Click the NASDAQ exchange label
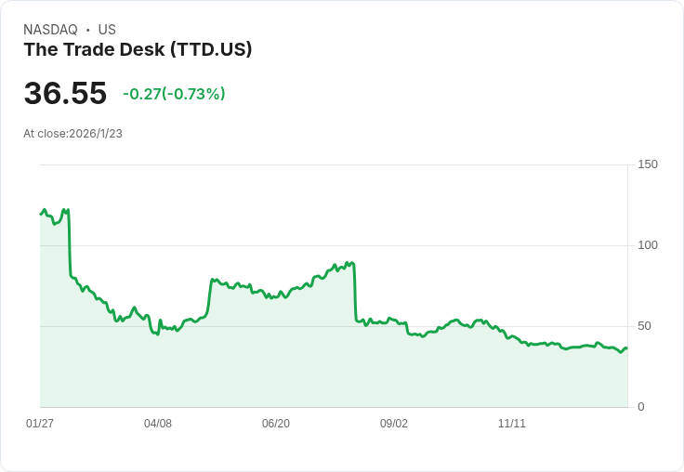Screen dimensions: 684x472 point(50,30)
